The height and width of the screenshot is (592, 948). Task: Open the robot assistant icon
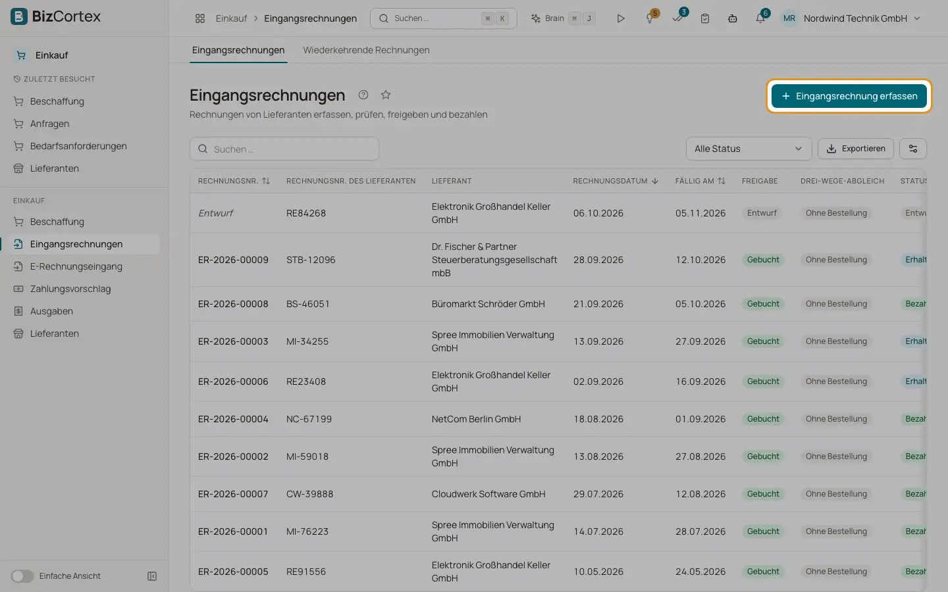[x=733, y=18]
